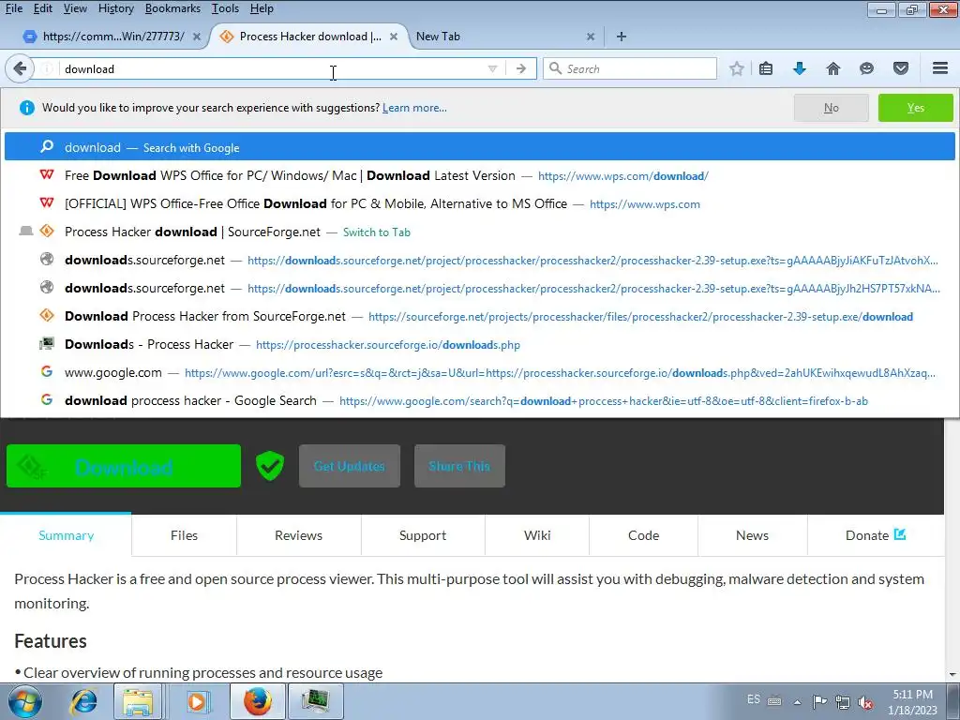Open the Tools menu

(x=225, y=8)
